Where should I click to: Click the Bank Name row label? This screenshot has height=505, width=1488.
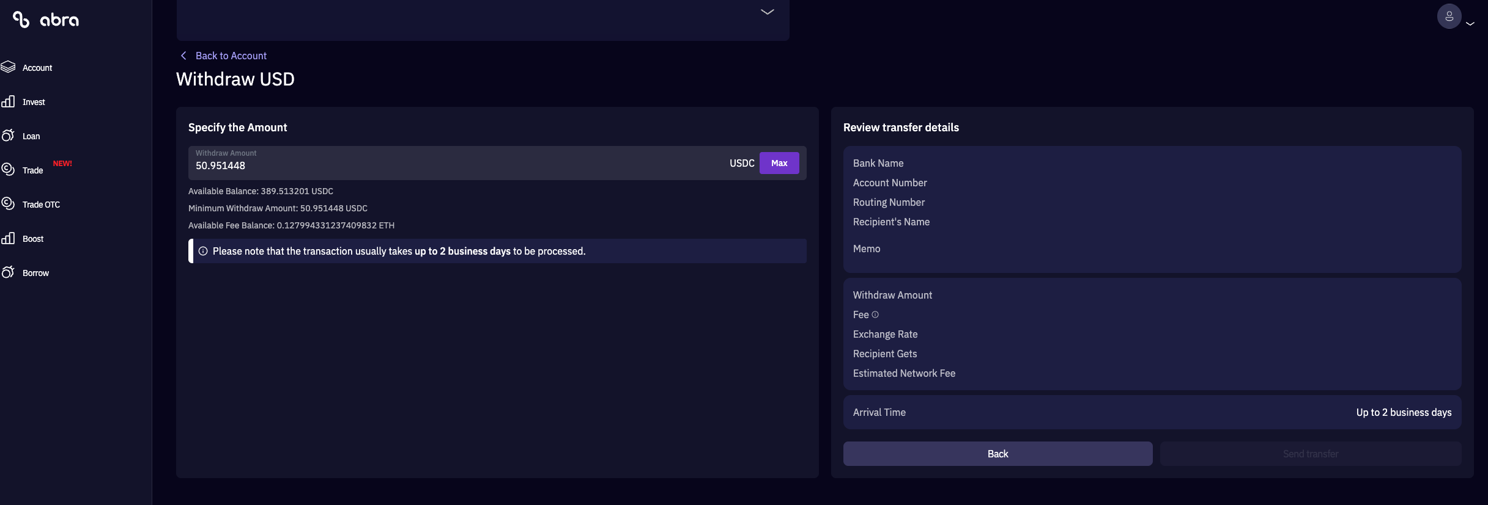coord(878,163)
